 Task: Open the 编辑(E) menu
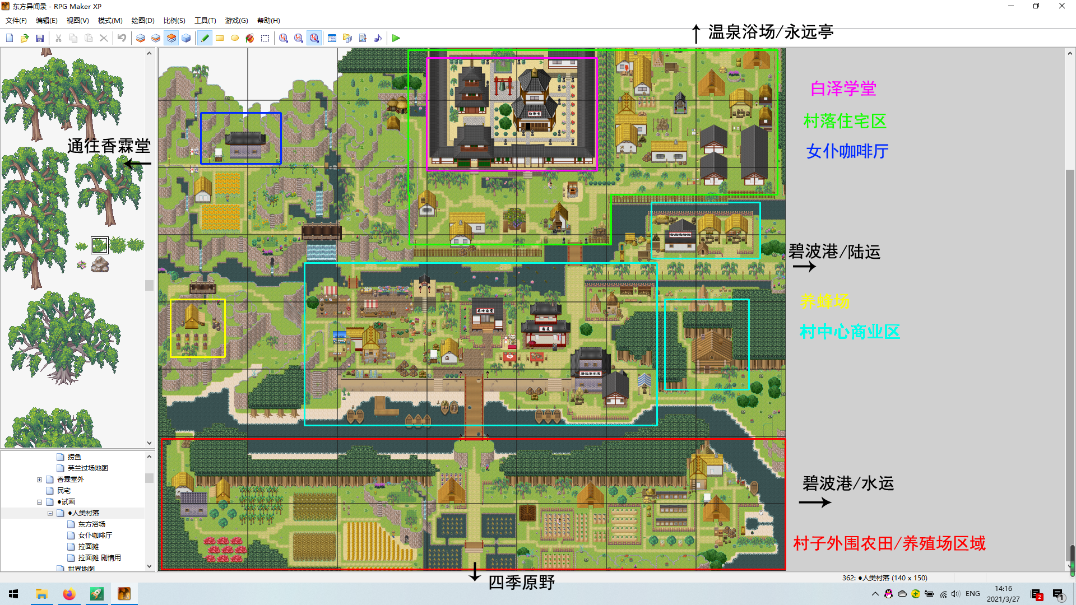click(47, 21)
